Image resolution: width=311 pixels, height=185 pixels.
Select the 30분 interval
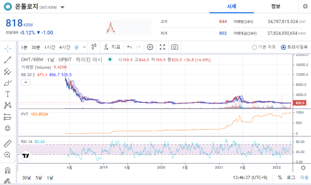click(x=36, y=47)
